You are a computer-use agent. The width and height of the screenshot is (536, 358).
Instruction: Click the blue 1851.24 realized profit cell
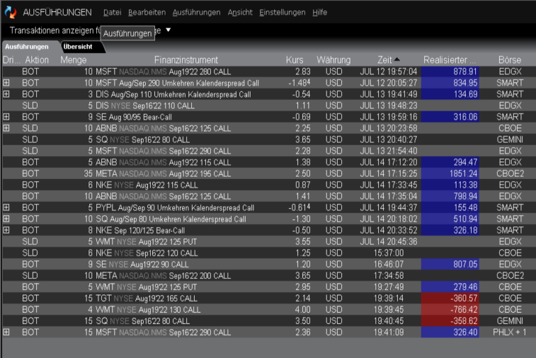click(449, 173)
